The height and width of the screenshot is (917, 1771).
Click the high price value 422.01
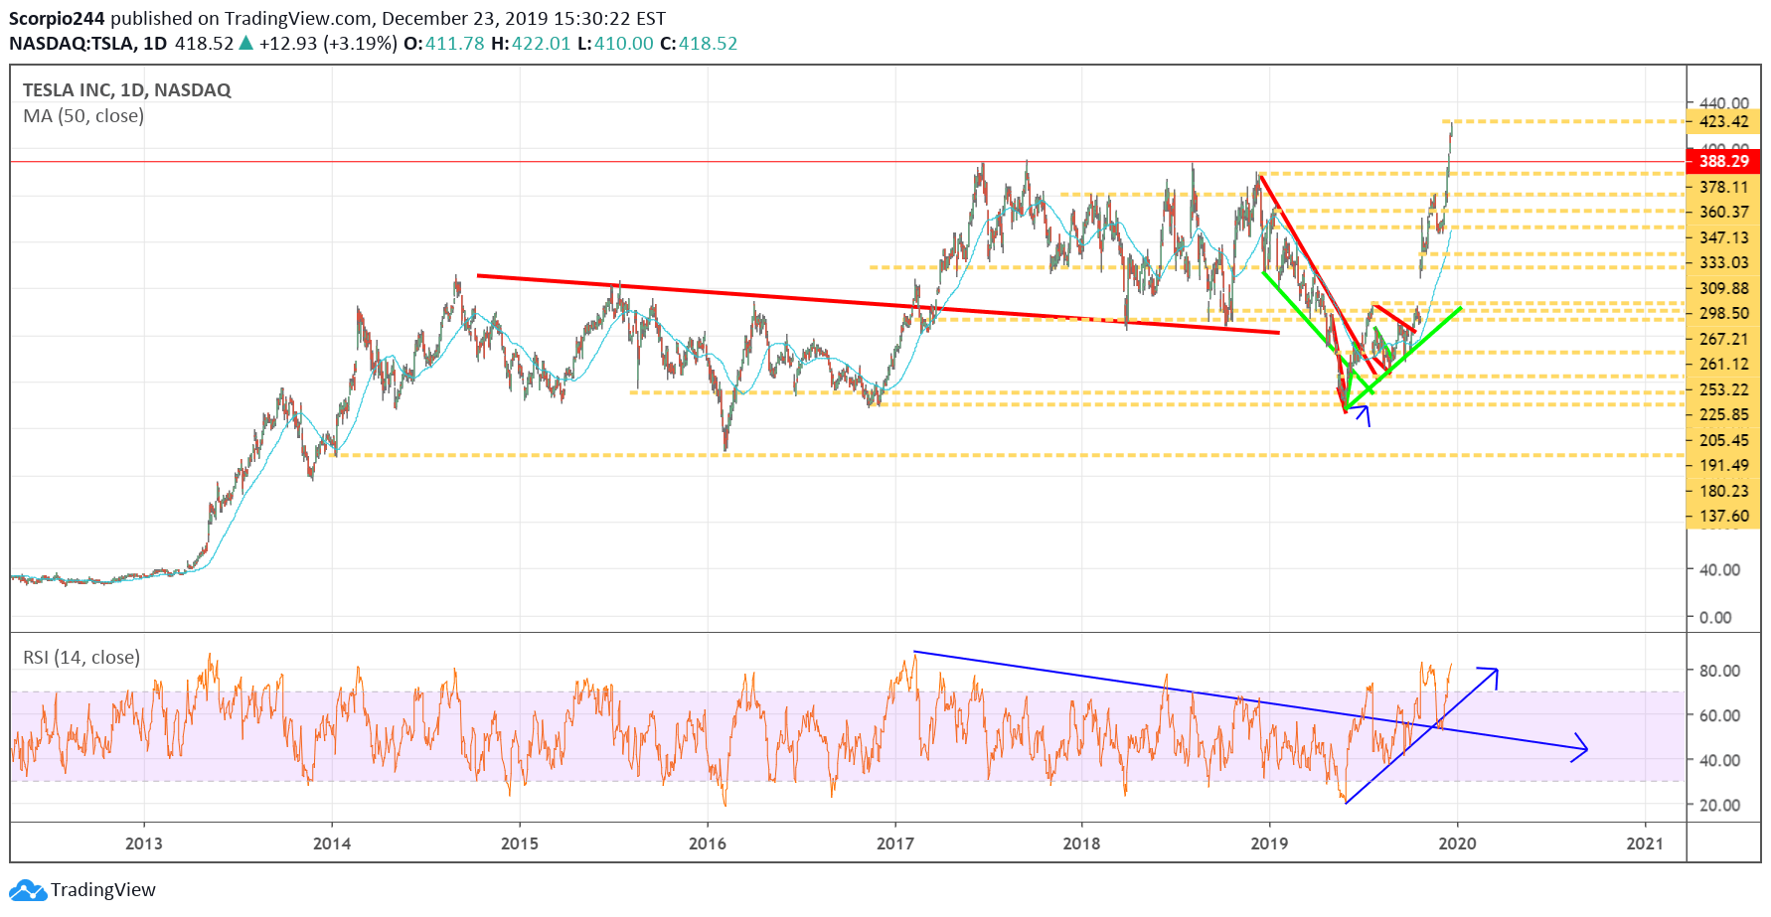[x=541, y=43]
